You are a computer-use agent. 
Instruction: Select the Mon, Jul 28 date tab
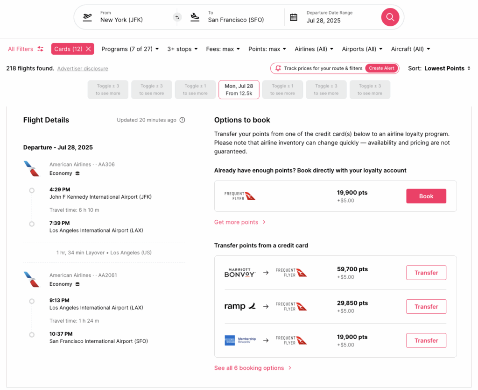239,90
